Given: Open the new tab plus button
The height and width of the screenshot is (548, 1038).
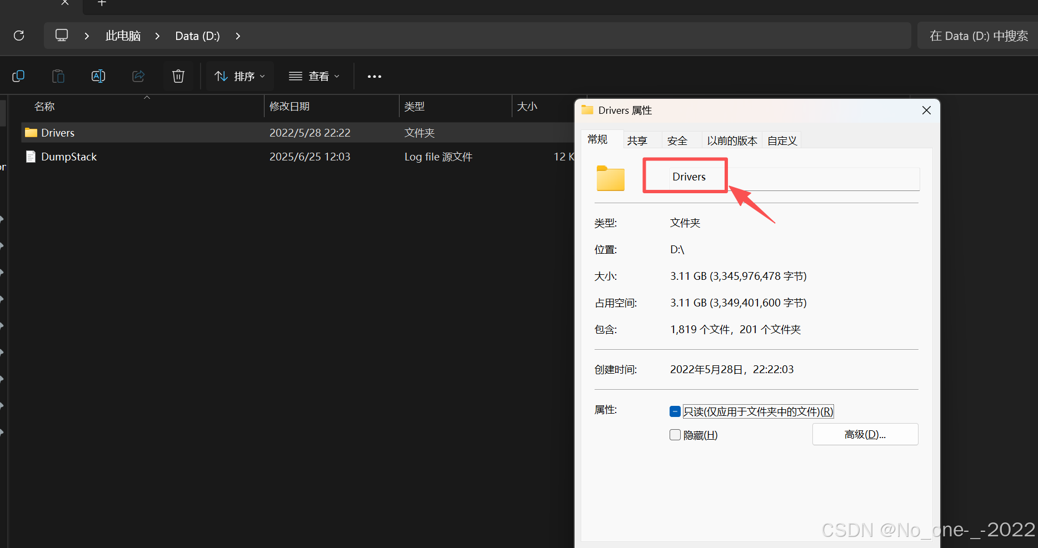Looking at the screenshot, I should click(102, 3).
